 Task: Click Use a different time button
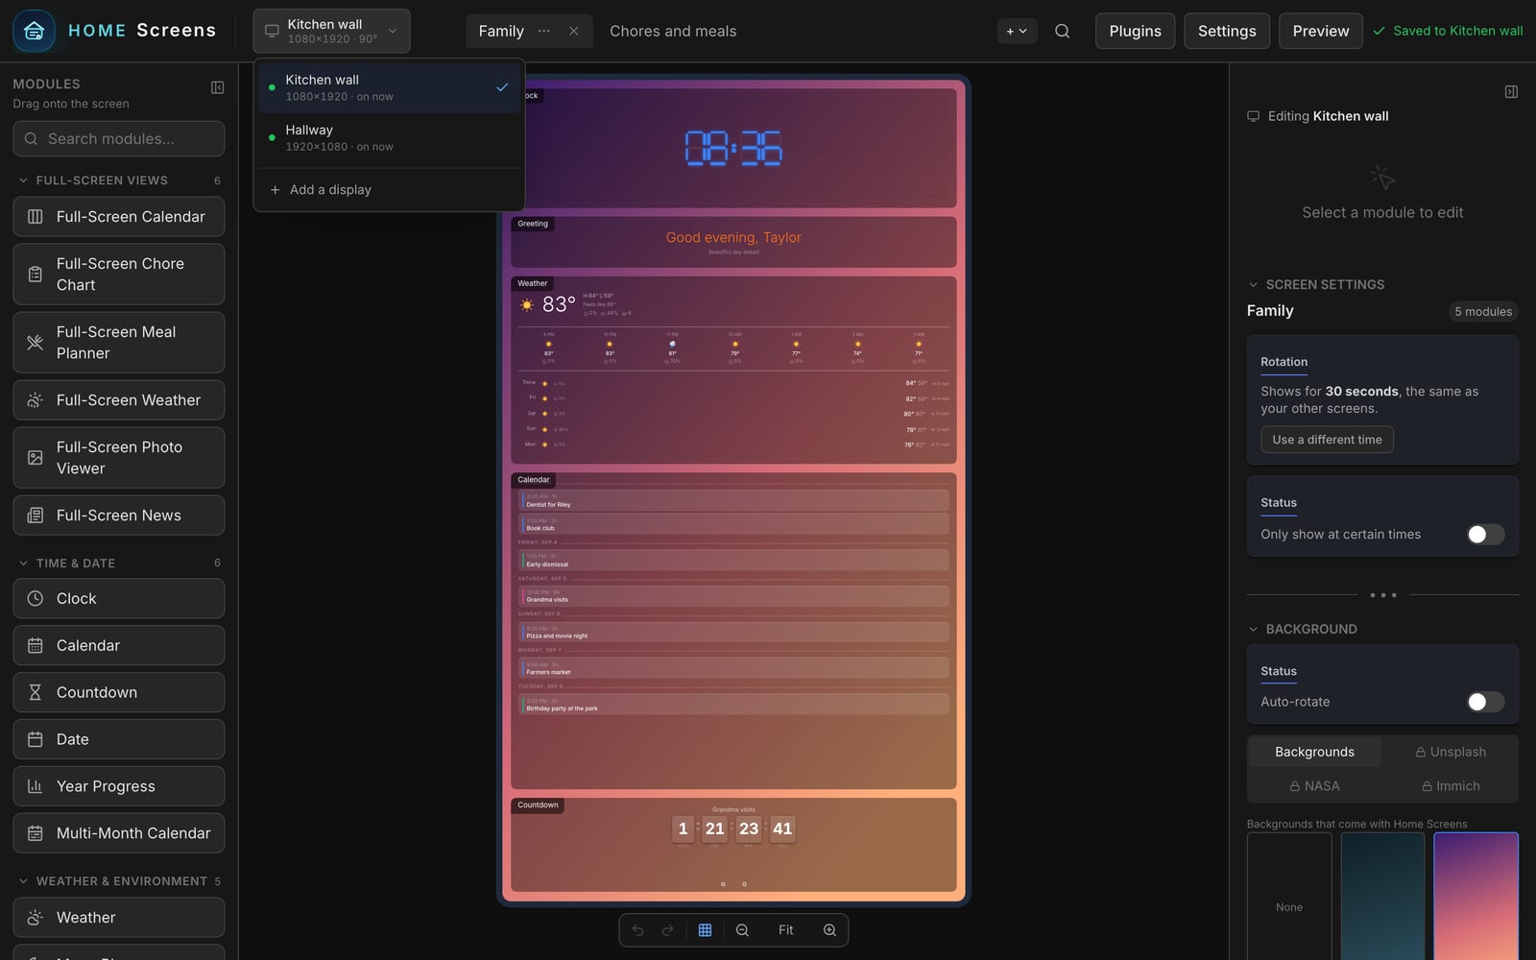click(x=1327, y=440)
